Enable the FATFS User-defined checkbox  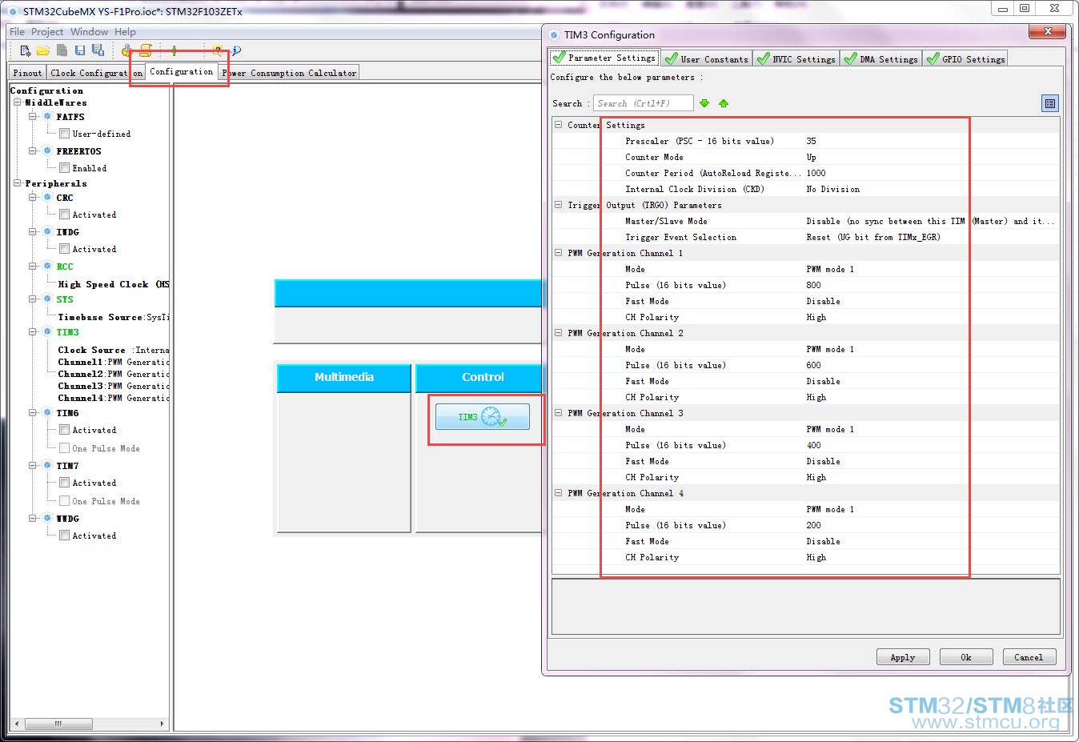64,134
